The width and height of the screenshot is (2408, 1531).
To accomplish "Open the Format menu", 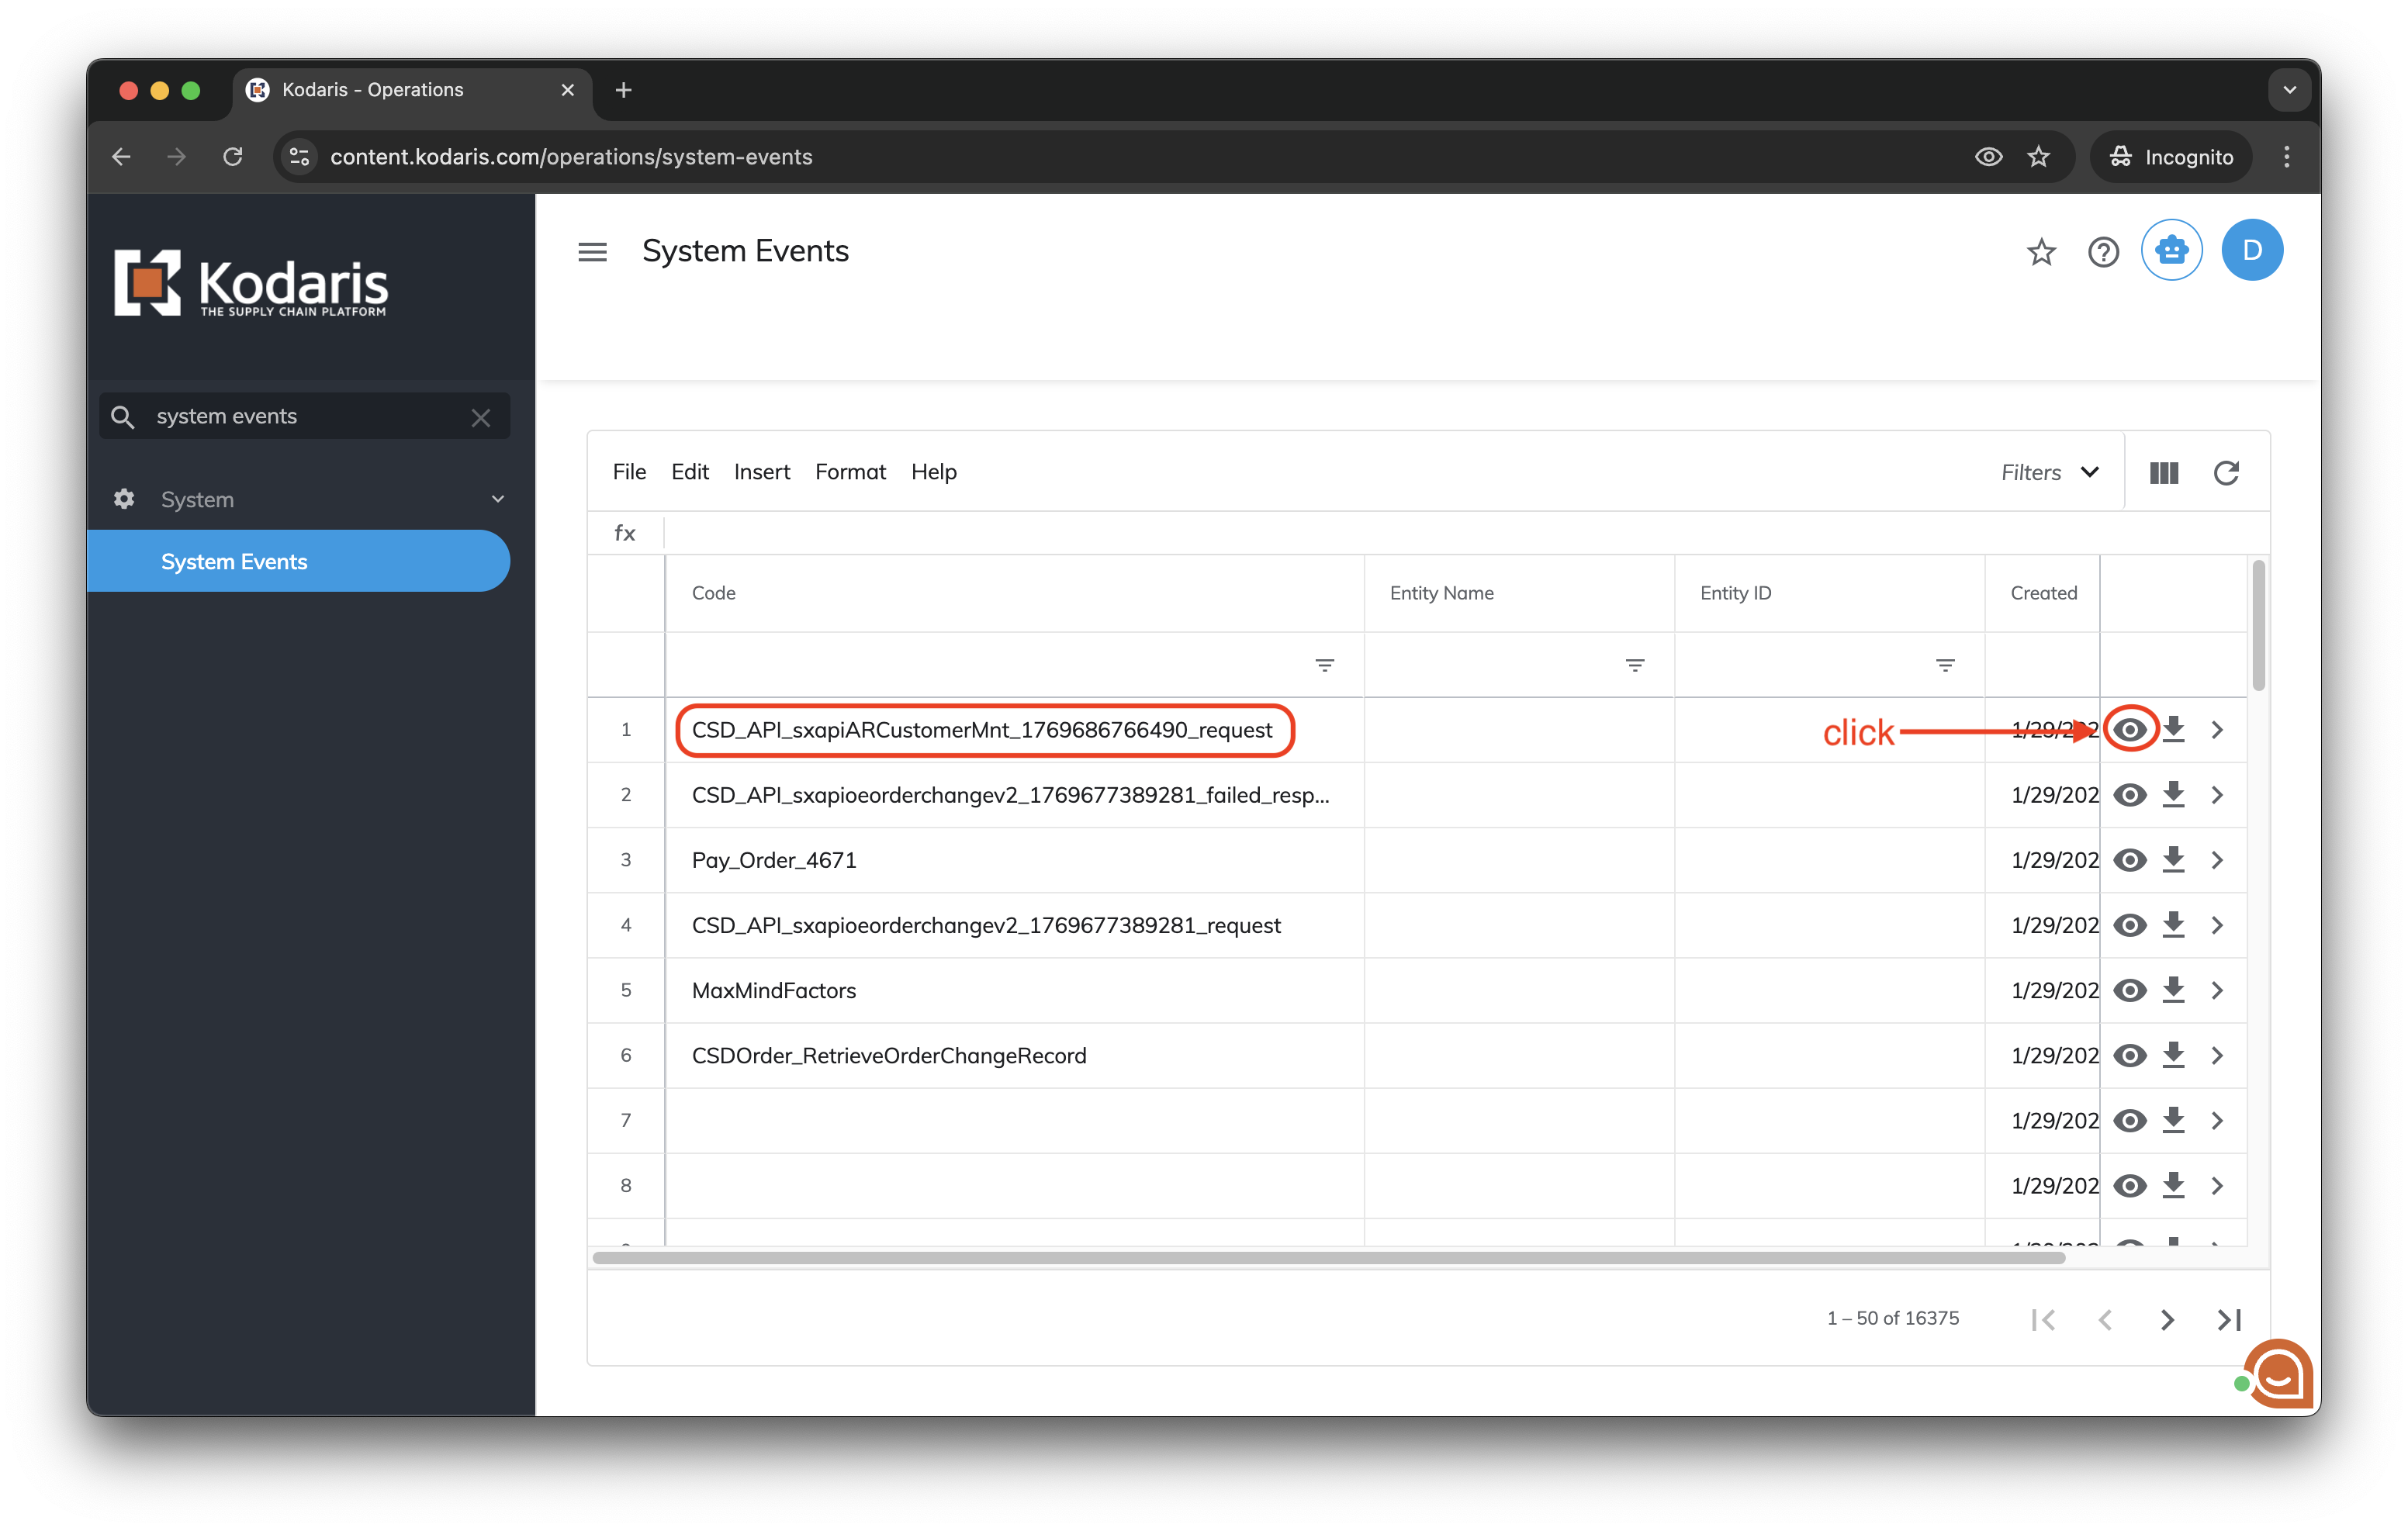I will pos(850,472).
